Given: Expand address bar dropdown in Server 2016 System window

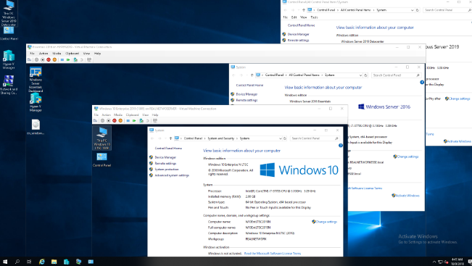Looking at the screenshot, I should point(360,75).
